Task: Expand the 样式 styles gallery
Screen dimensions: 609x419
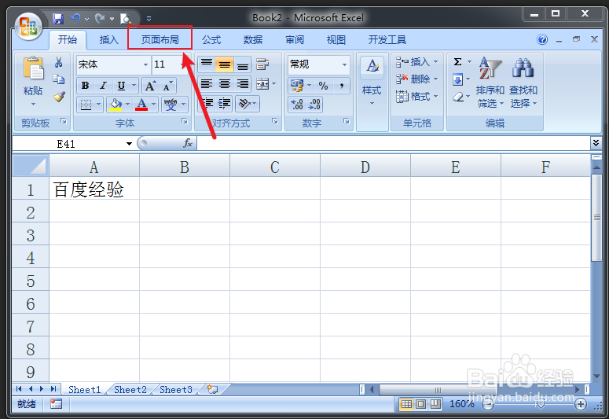Action: point(372,92)
